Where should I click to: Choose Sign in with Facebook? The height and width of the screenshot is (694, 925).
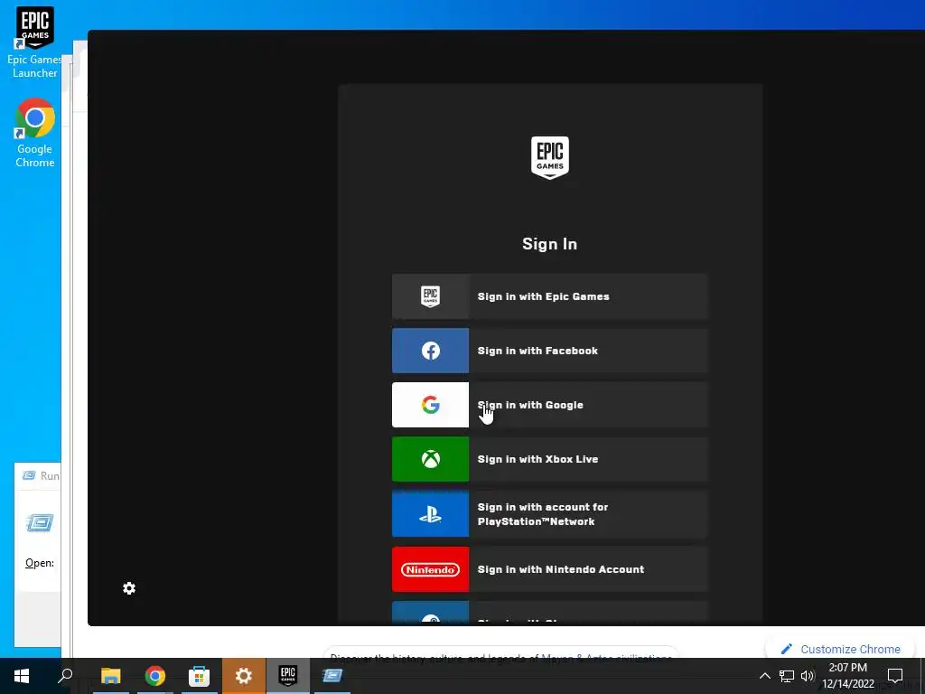point(549,351)
